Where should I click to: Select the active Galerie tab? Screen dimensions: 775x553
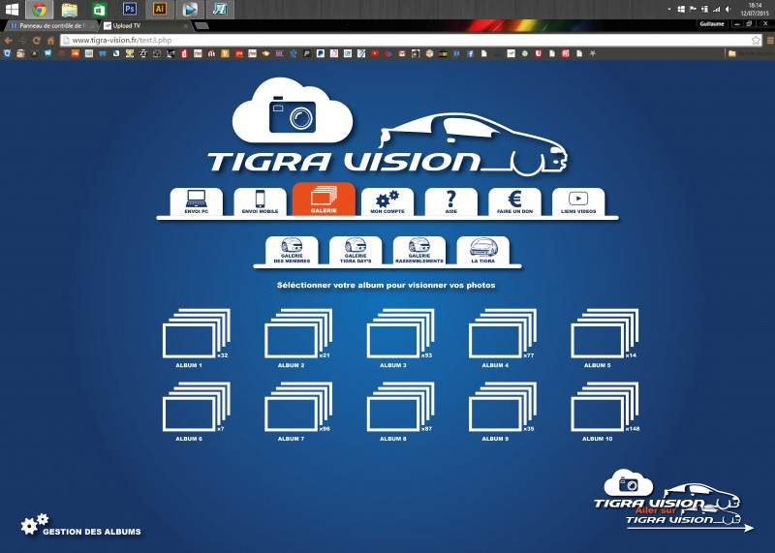(324, 200)
